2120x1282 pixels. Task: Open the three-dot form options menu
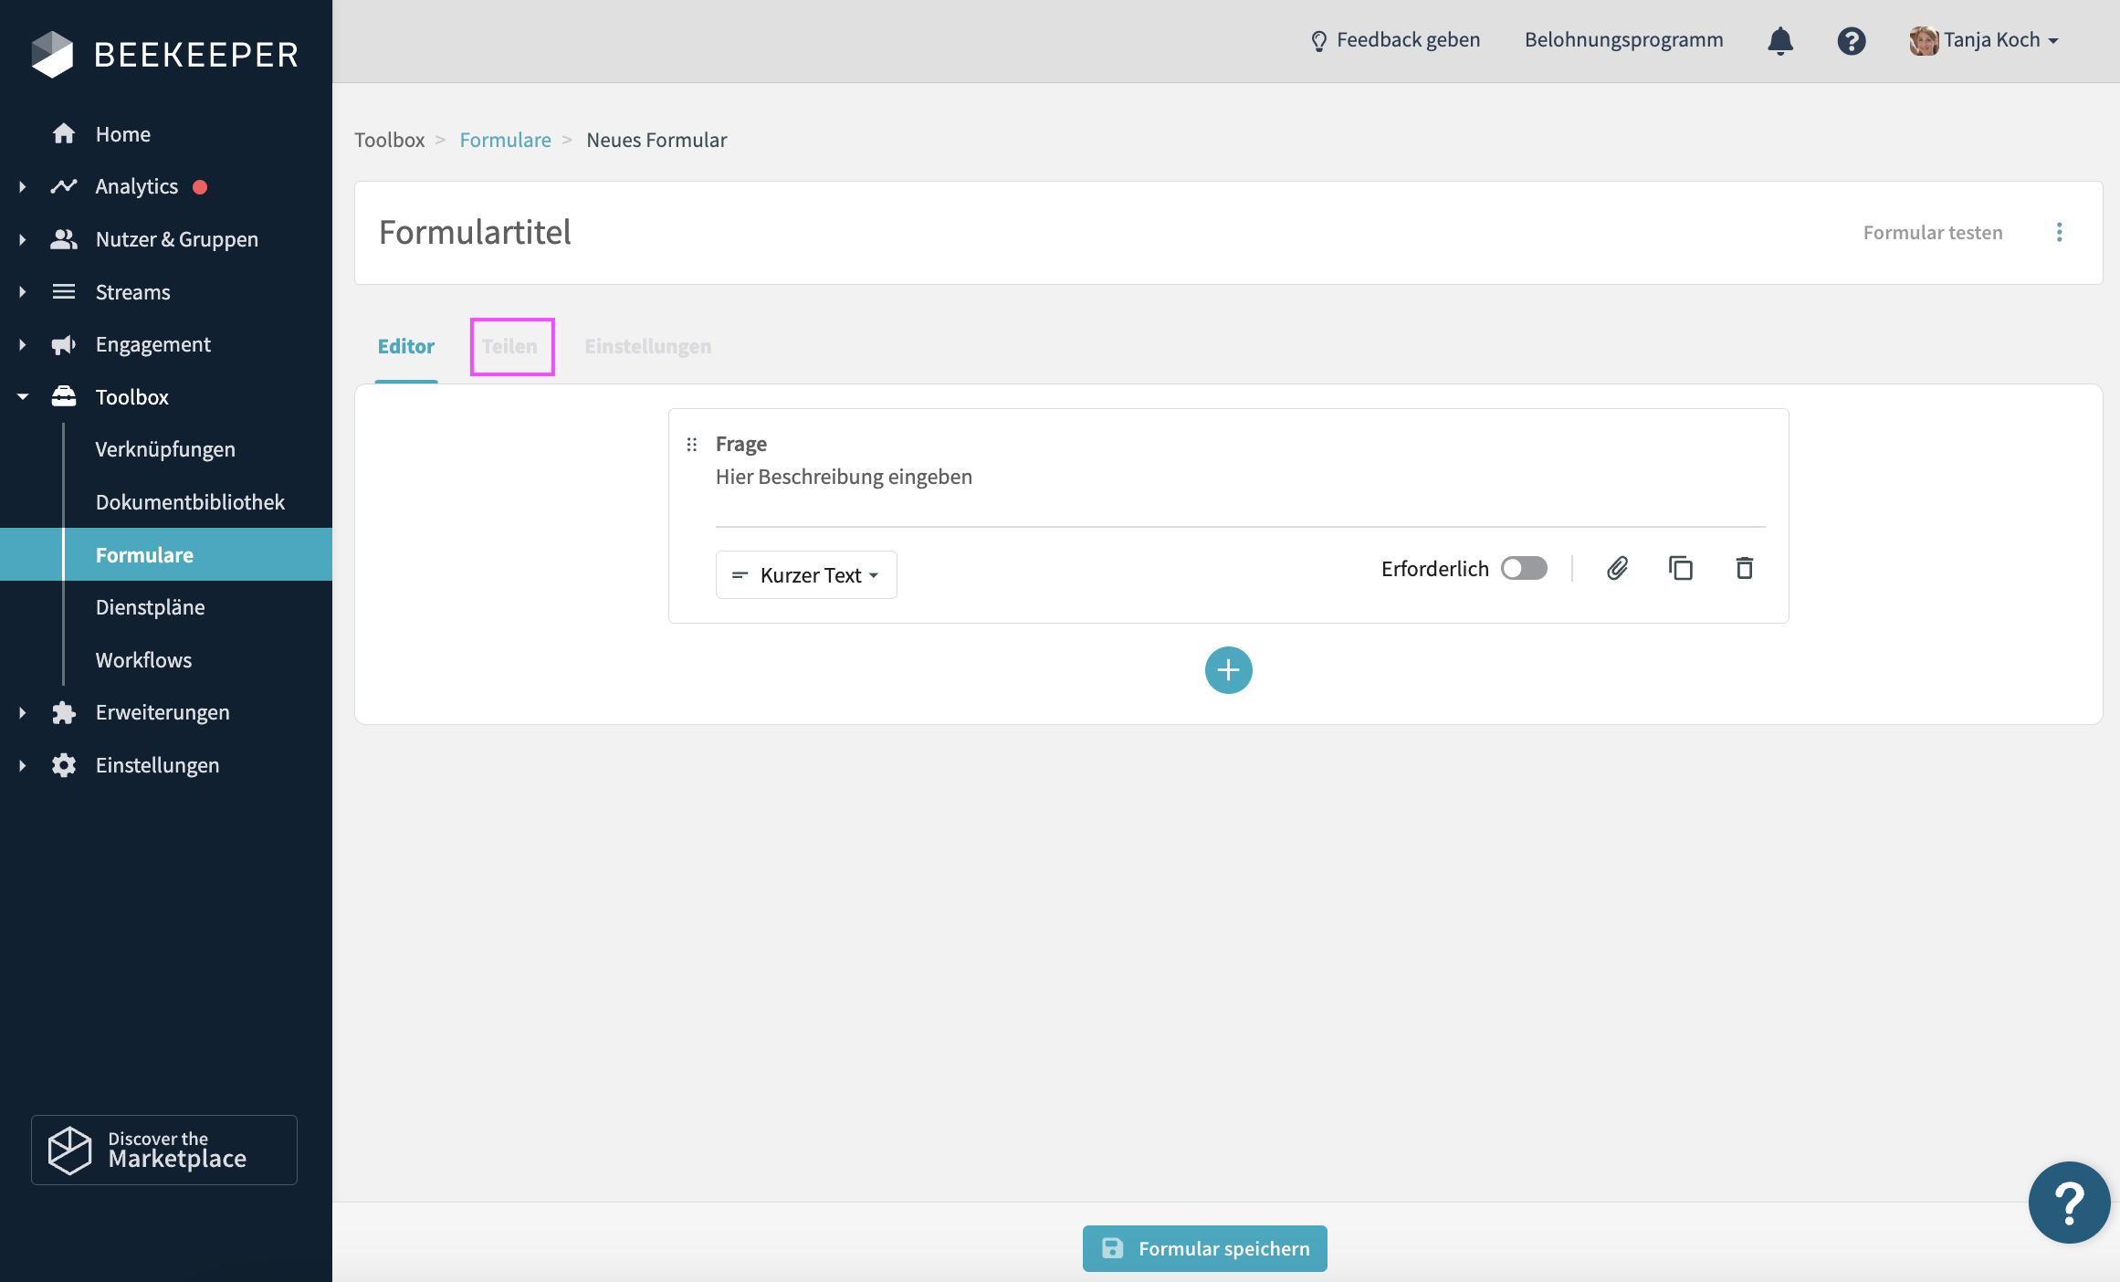[x=2059, y=232]
